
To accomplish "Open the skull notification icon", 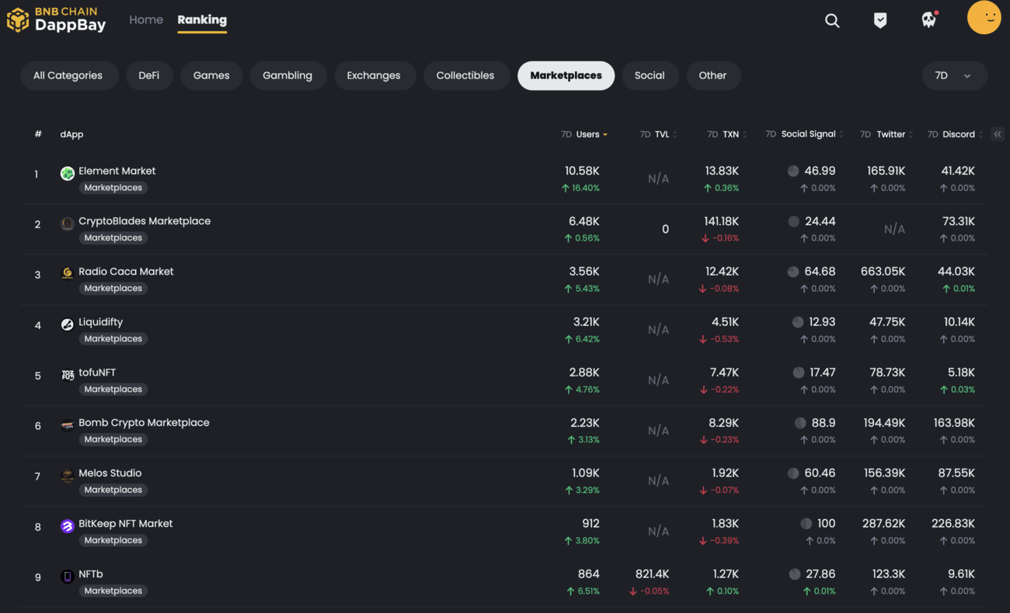I will [928, 19].
